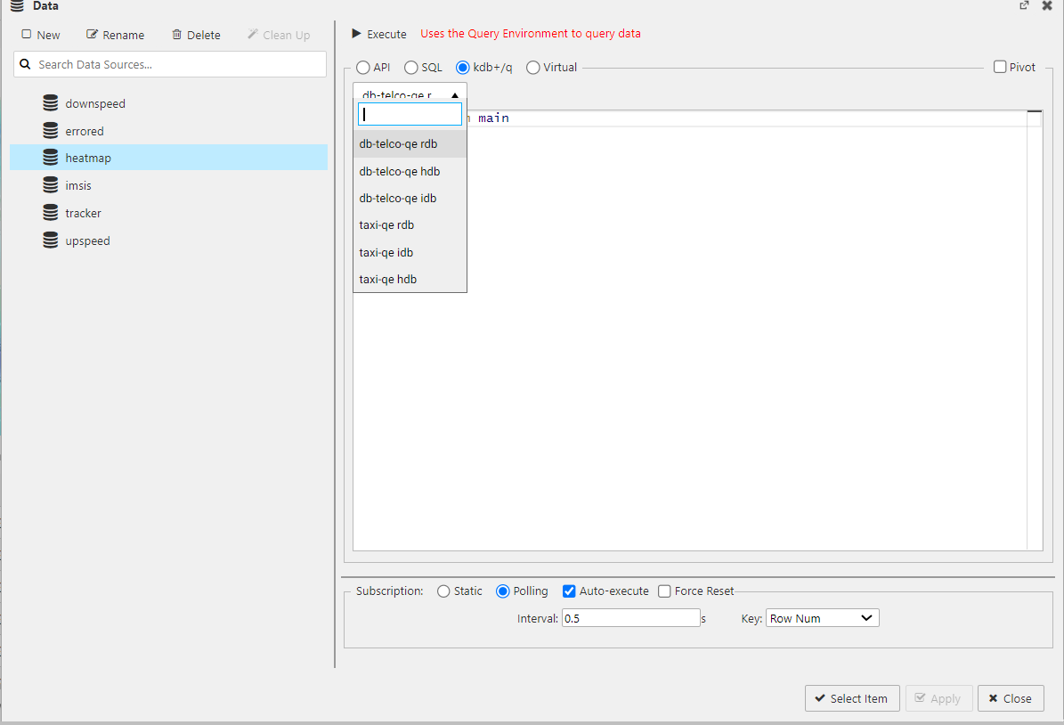Image resolution: width=1064 pixels, height=725 pixels.
Task: Click the Execute play icon
Action: [357, 34]
